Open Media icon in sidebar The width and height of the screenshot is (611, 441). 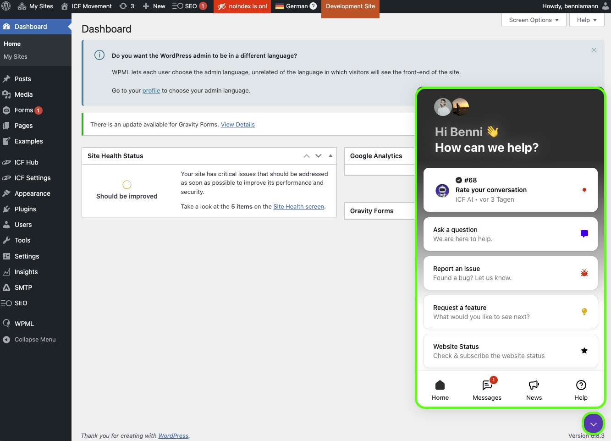[x=6, y=94]
